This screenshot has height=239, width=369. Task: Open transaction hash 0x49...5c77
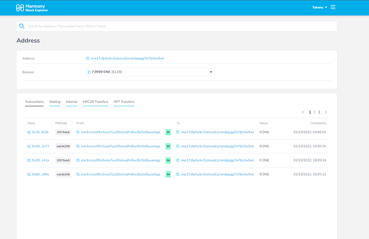point(41,147)
